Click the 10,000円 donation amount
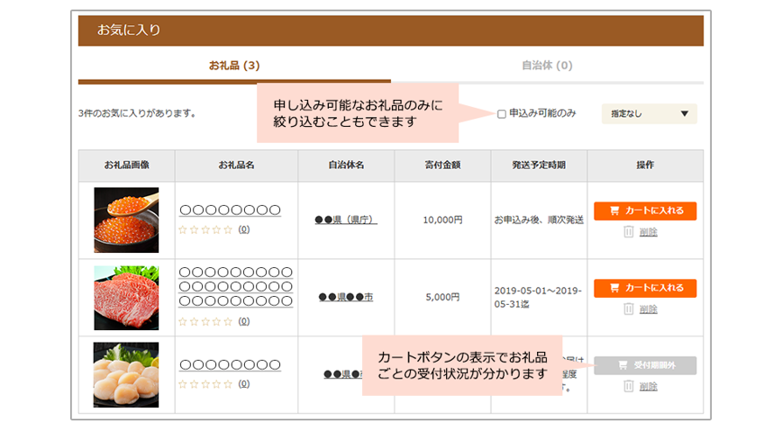The image size is (782, 430). click(443, 219)
